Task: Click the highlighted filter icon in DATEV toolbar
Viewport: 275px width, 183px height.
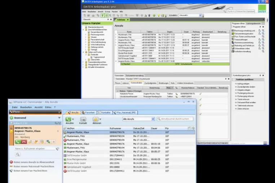Action: click(x=102, y=15)
